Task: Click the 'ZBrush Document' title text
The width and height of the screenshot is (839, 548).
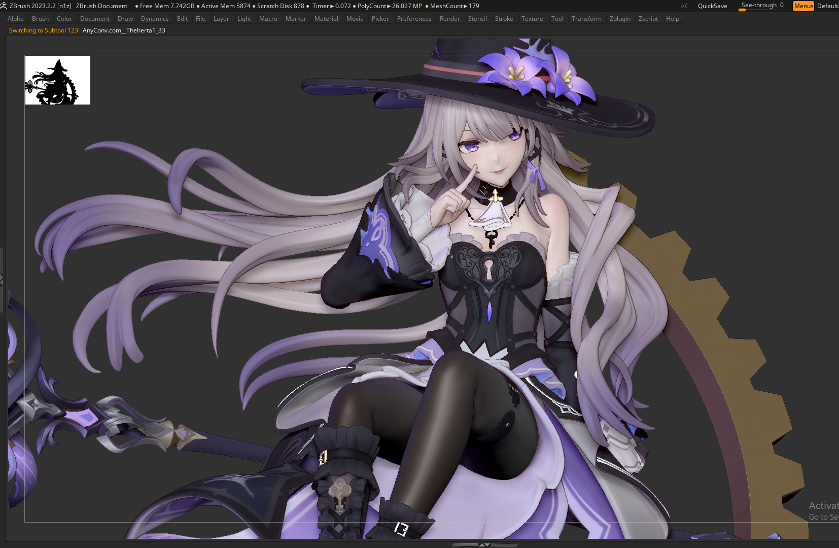Action: 101,6
